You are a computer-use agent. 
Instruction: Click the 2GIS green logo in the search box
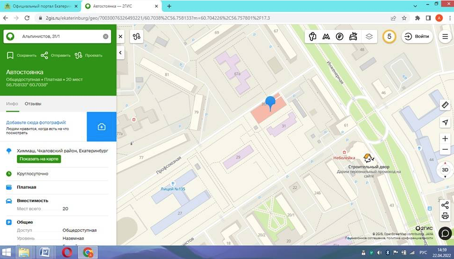(x=10, y=36)
